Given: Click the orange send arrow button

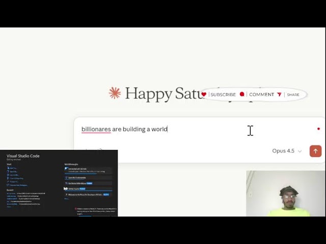Looking at the screenshot, I should 315,151.
